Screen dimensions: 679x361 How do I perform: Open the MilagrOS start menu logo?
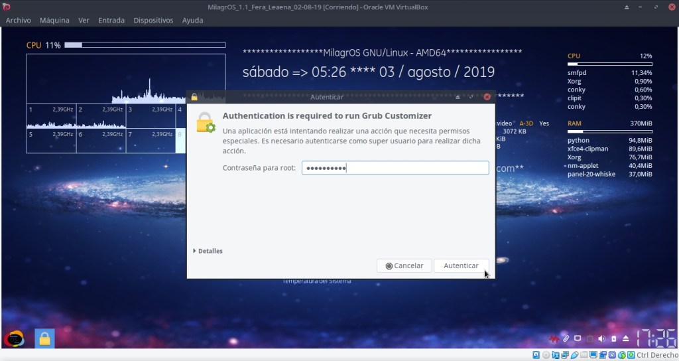tap(15, 338)
